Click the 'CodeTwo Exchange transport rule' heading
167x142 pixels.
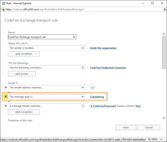[x=31, y=20]
